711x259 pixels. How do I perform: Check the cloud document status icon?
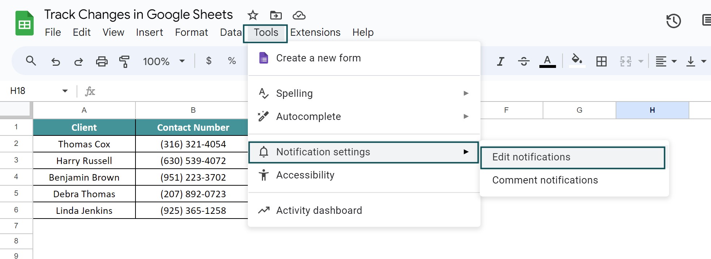pyautogui.click(x=299, y=15)
